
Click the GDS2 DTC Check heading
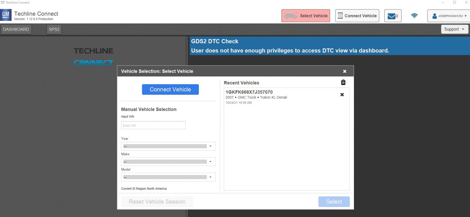pos(215,41)
